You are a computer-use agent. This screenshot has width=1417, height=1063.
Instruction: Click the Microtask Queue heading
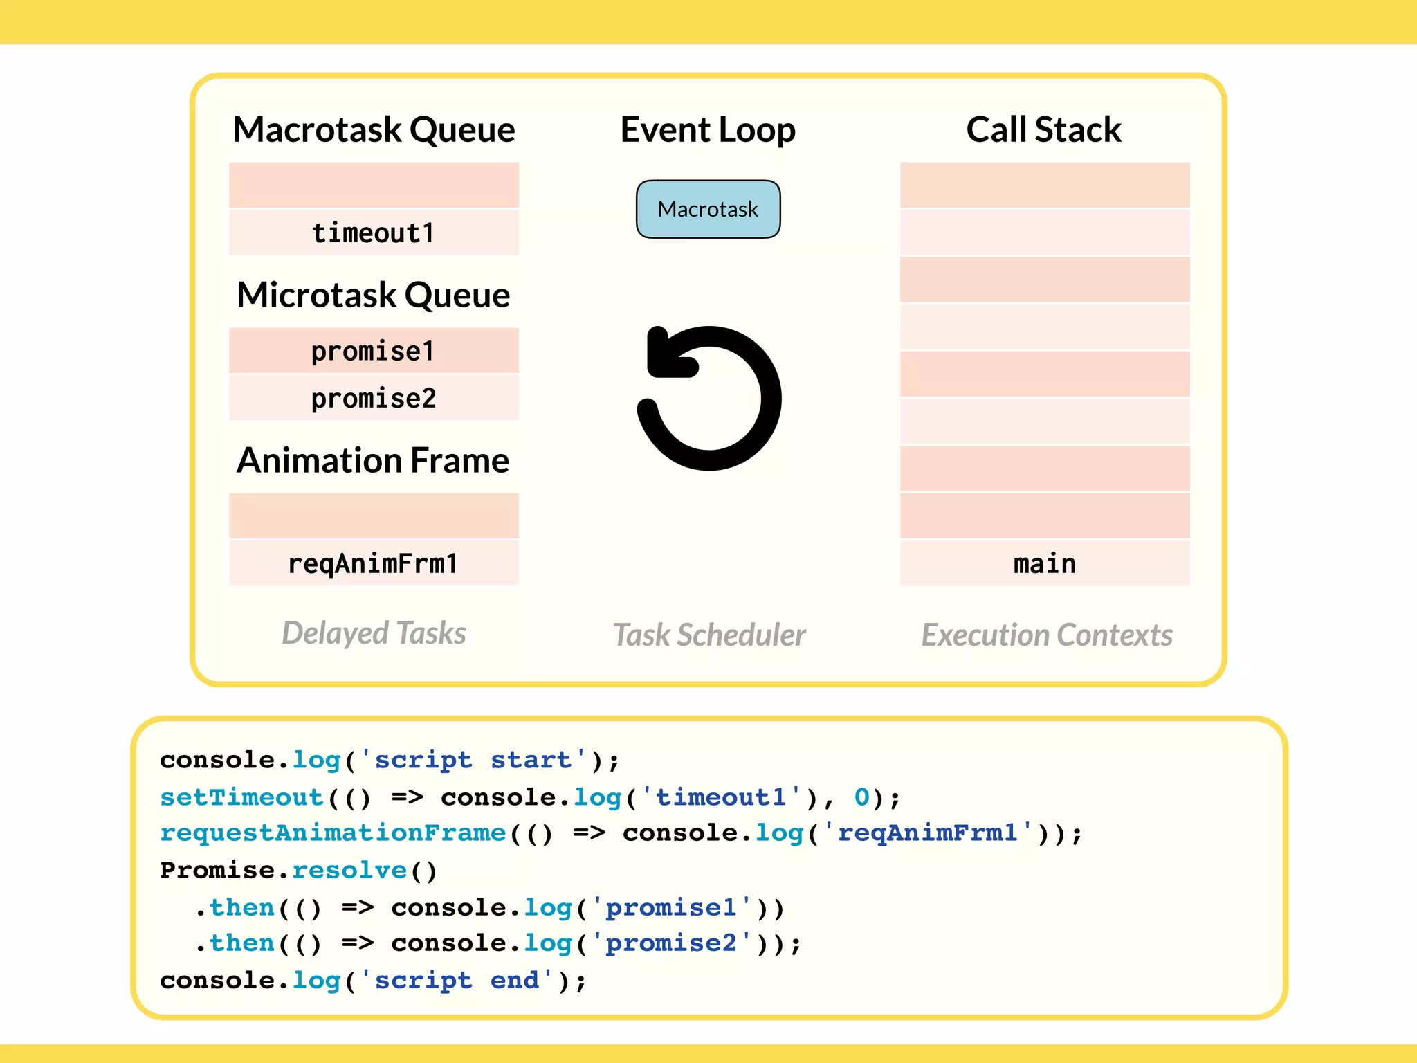[x=374, y=295]
